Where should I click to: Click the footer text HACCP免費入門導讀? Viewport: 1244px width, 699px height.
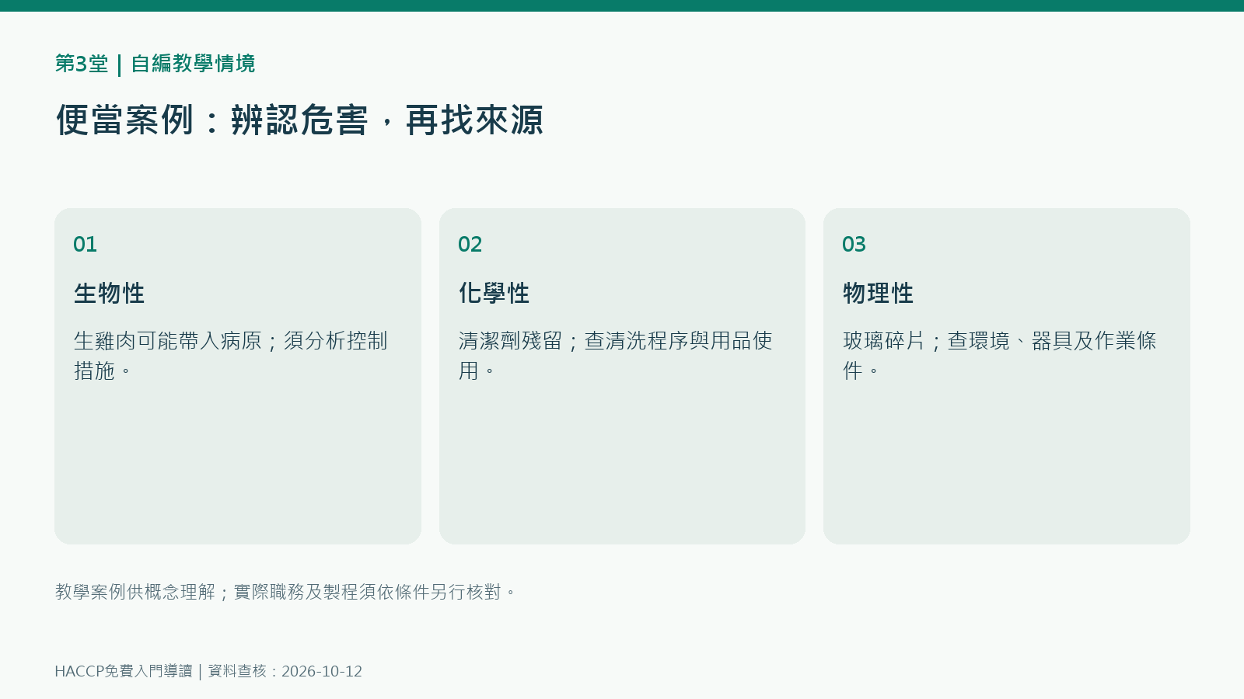124,671
